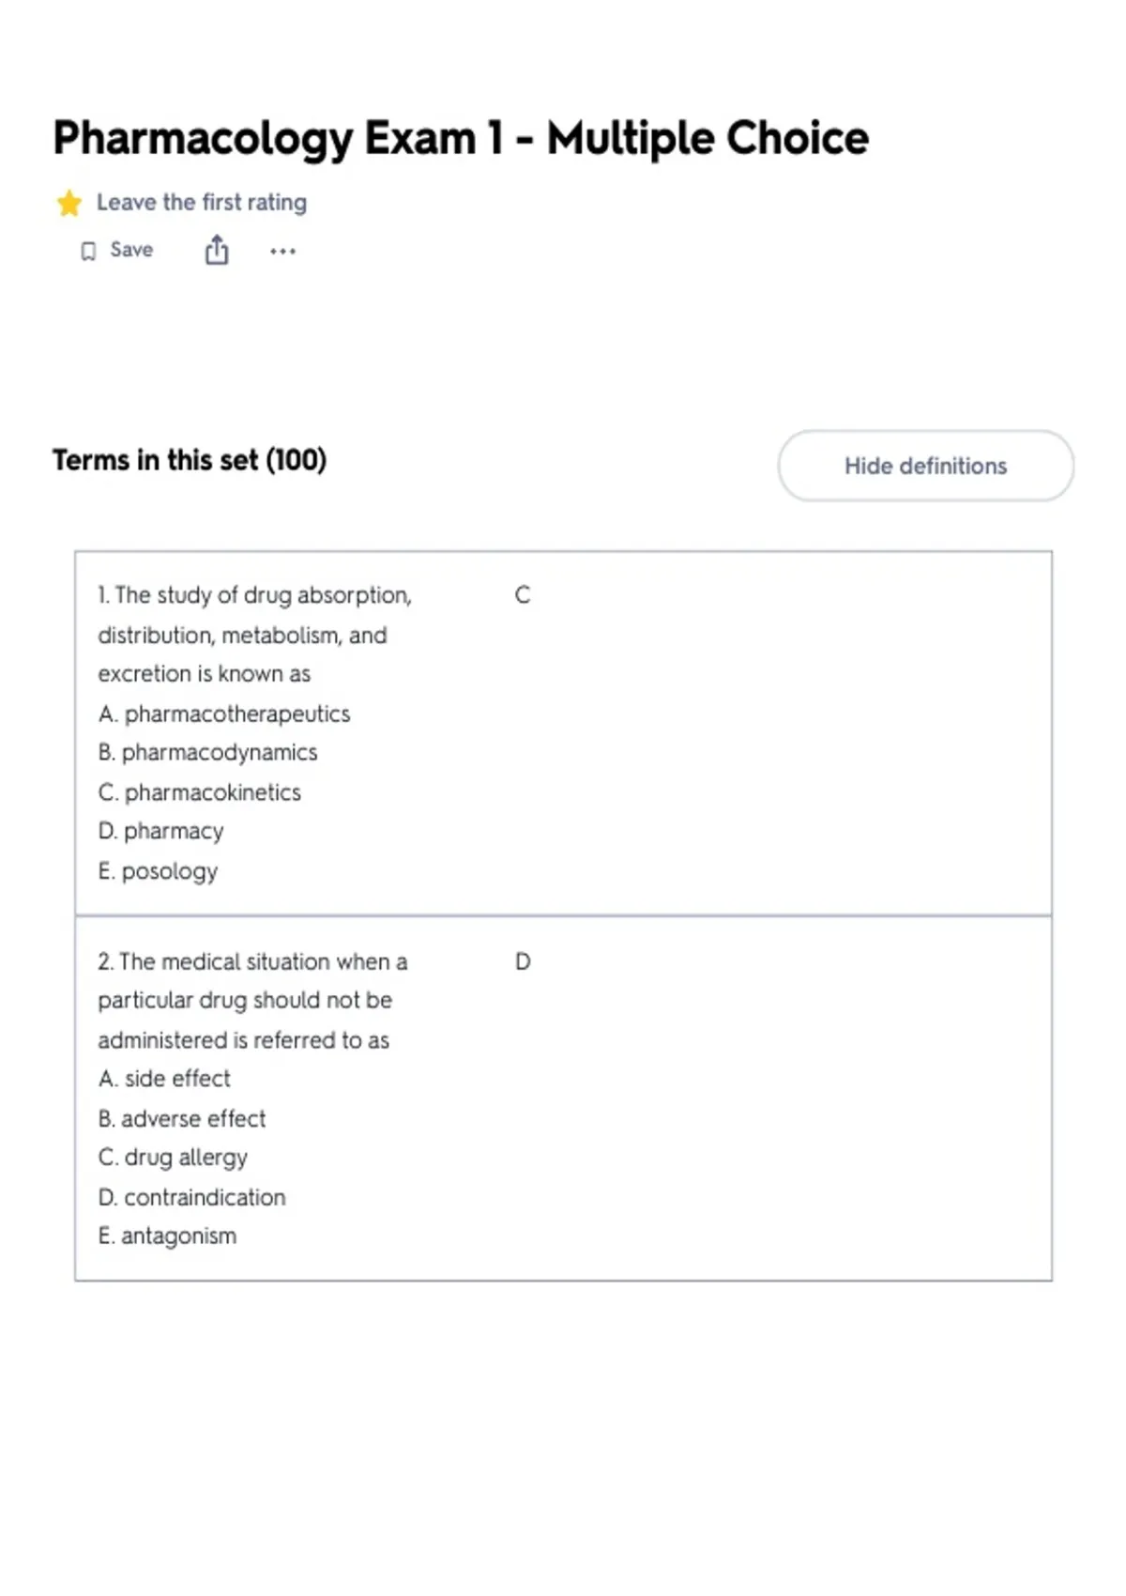
Task: Open the share icon
Action: click(217, 250)
